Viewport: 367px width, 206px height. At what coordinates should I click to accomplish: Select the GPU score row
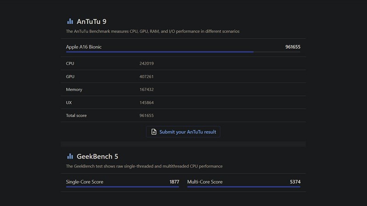click(183, 76)
